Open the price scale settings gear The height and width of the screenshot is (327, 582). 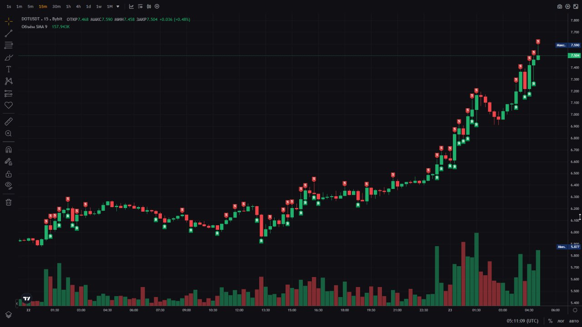click(x=575, y=310)
